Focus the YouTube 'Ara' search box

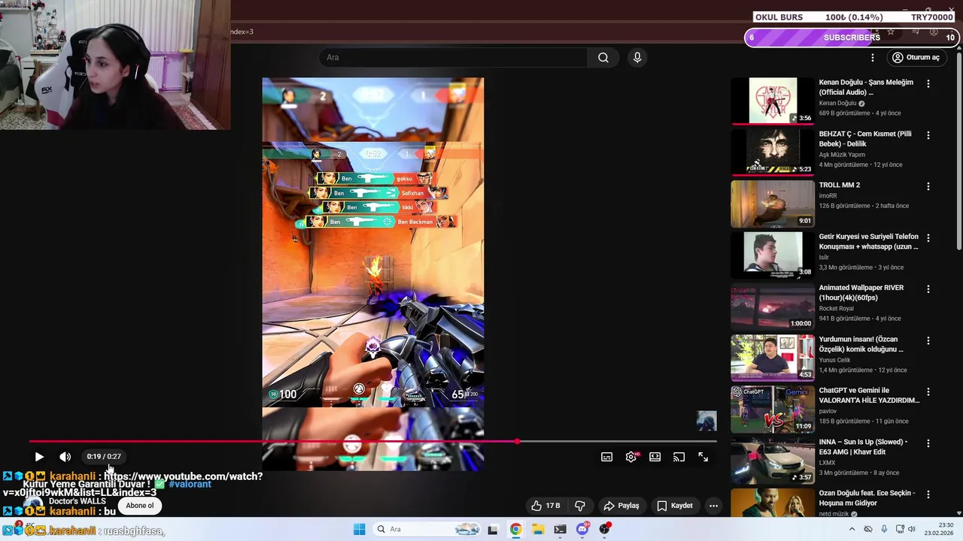[x=454, y=58]
